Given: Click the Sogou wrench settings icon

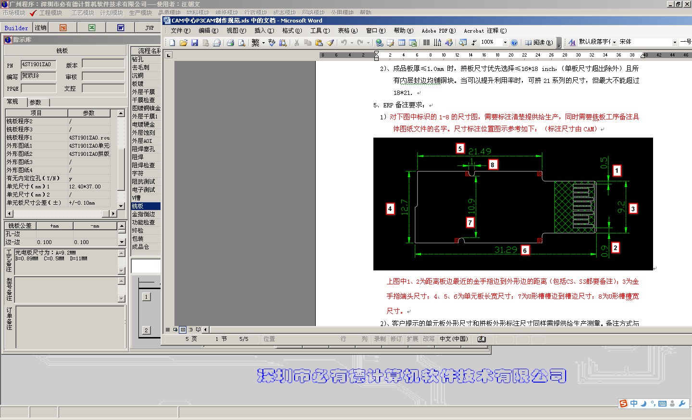Looking at the screenshot, I should pyautogui.click(x=682, y=404).
